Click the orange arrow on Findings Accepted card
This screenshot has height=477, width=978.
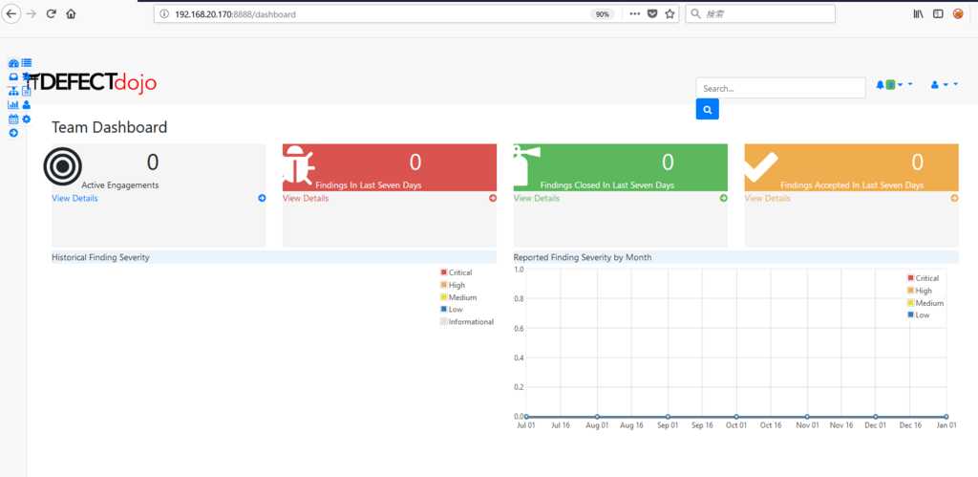coord(954,198)
